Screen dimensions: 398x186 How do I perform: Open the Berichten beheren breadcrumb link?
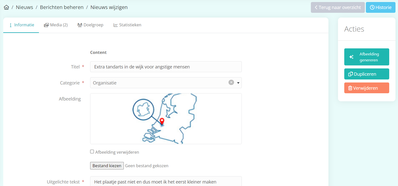pos(62,7)
